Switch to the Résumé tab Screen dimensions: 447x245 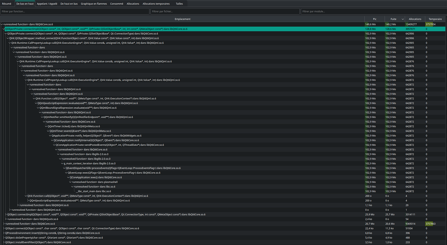coord(7,4)
